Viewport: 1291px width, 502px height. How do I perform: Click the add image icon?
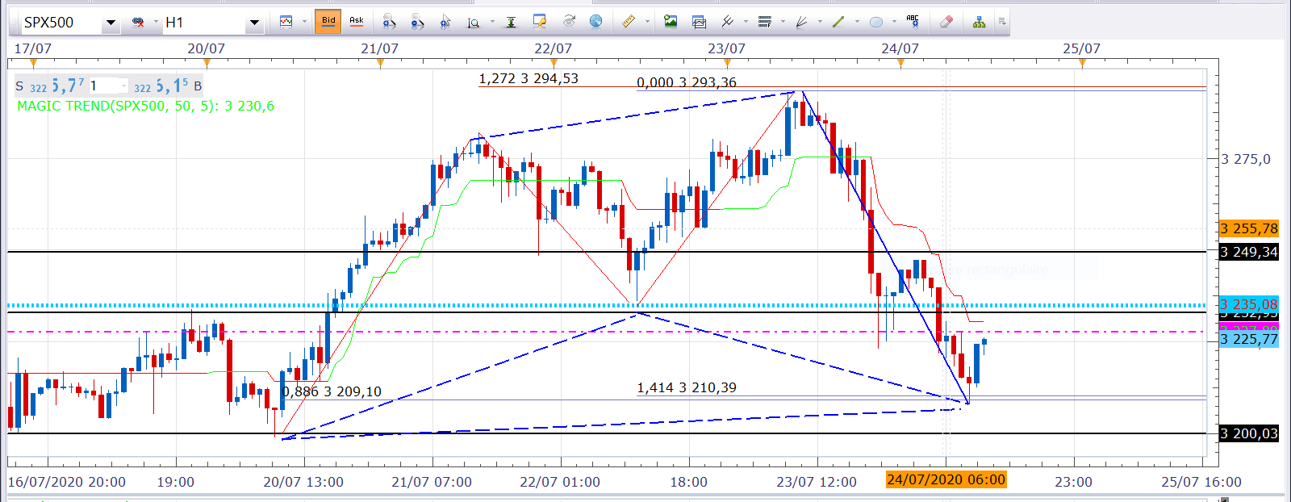point(671,22)
